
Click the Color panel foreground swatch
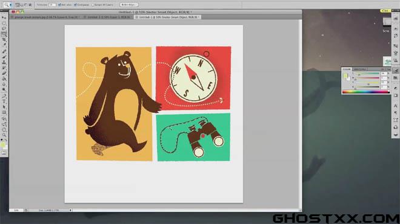click(345, 75)
